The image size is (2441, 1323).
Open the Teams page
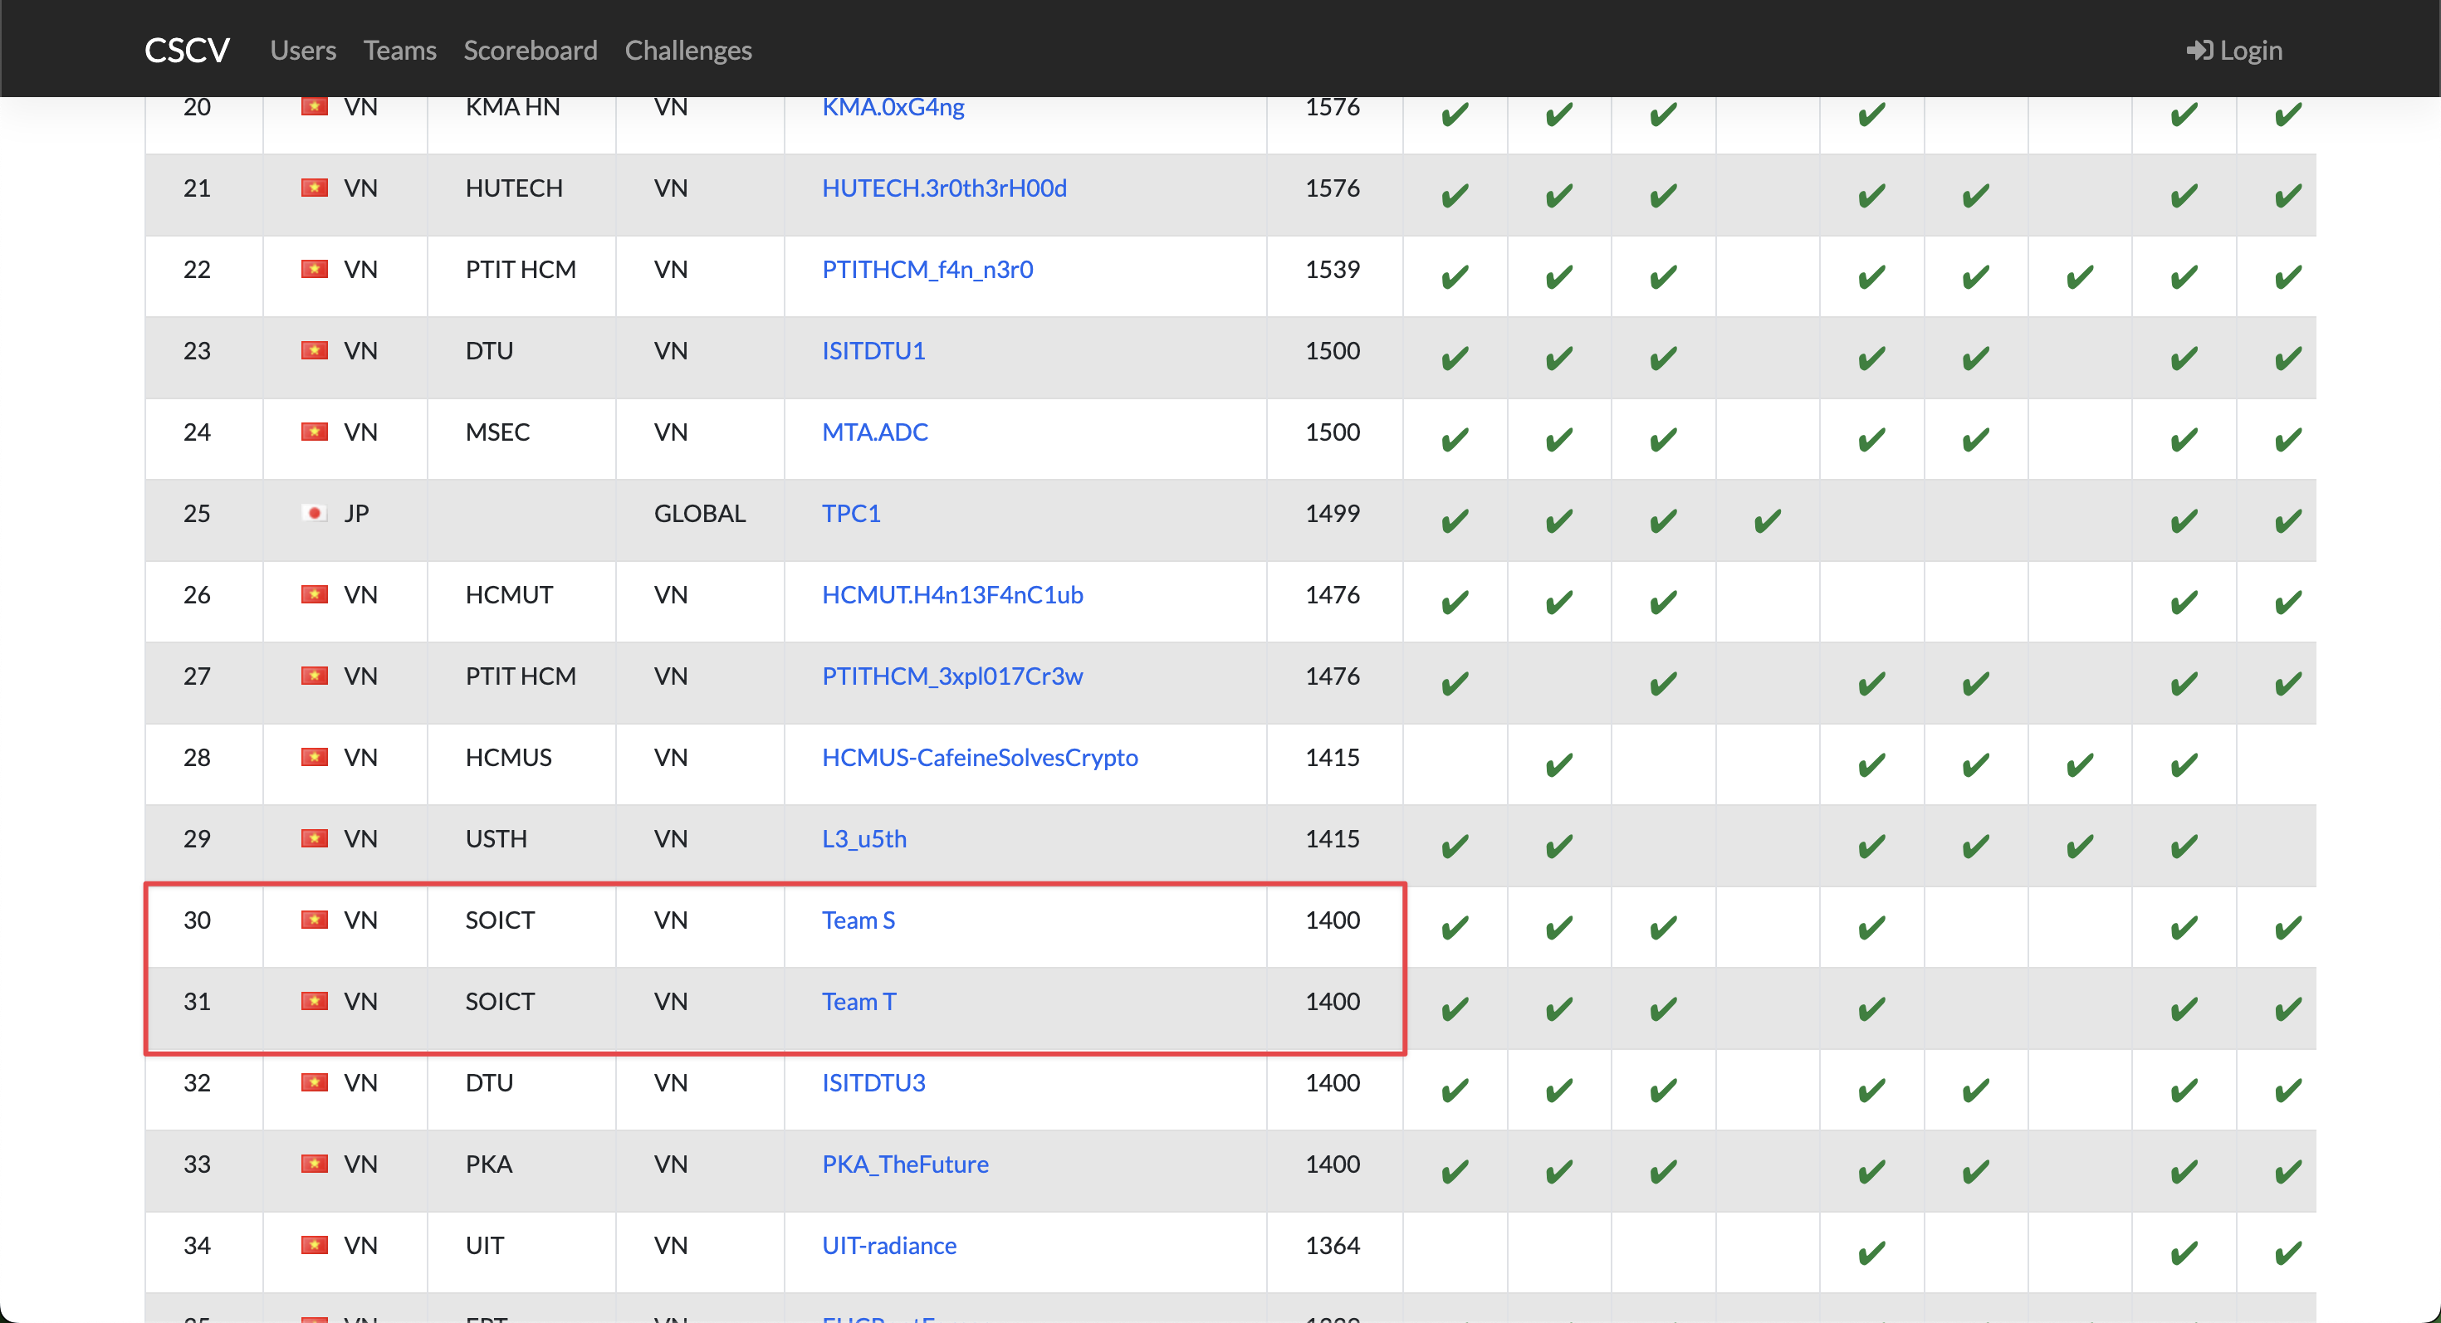(x=399, y=49)
